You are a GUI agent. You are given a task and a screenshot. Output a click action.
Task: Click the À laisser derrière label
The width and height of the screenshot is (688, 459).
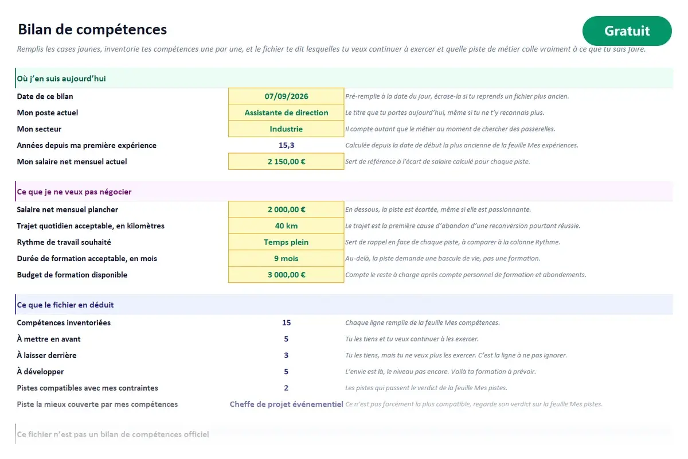[47, 355]
